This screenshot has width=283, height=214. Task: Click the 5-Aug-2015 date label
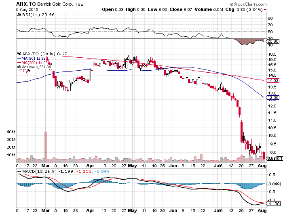(x=27, y=9)
